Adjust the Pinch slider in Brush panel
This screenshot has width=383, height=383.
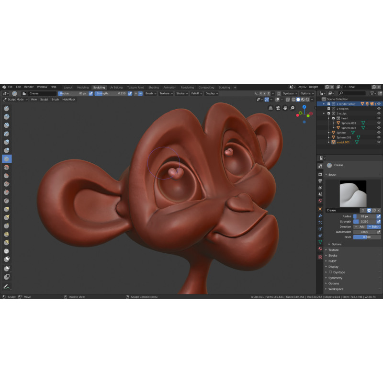click(x=367, y=237)
